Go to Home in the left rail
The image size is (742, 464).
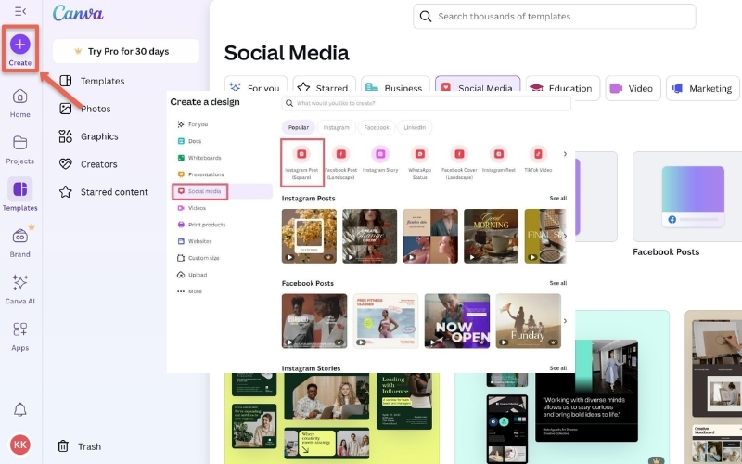pyautogui.click(x=19, y=103)
